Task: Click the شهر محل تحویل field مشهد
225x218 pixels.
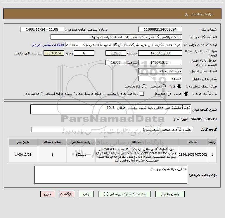Action: pos(160,79)
